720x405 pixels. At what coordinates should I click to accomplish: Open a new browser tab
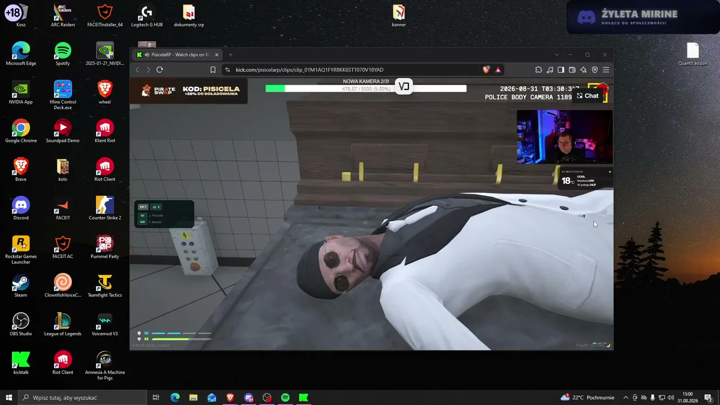230,55
